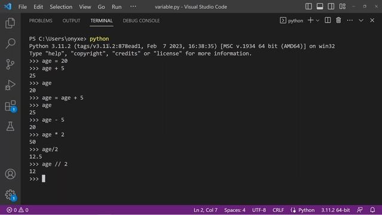Open the Go menu
Screen dimensions: 382x215
[x=101, y=7]
